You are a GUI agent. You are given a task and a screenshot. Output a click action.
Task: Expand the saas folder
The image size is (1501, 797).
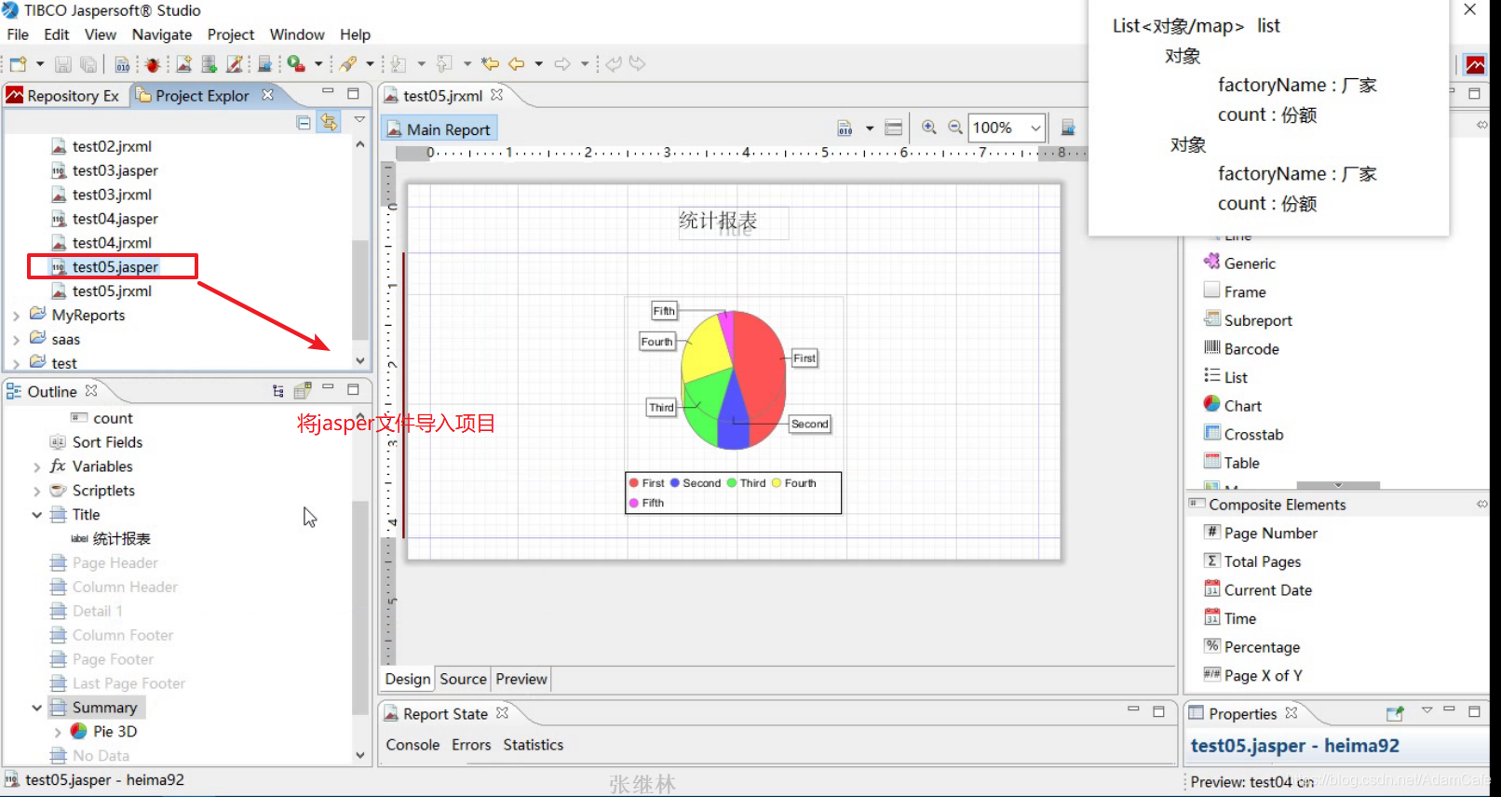(16, 340)
